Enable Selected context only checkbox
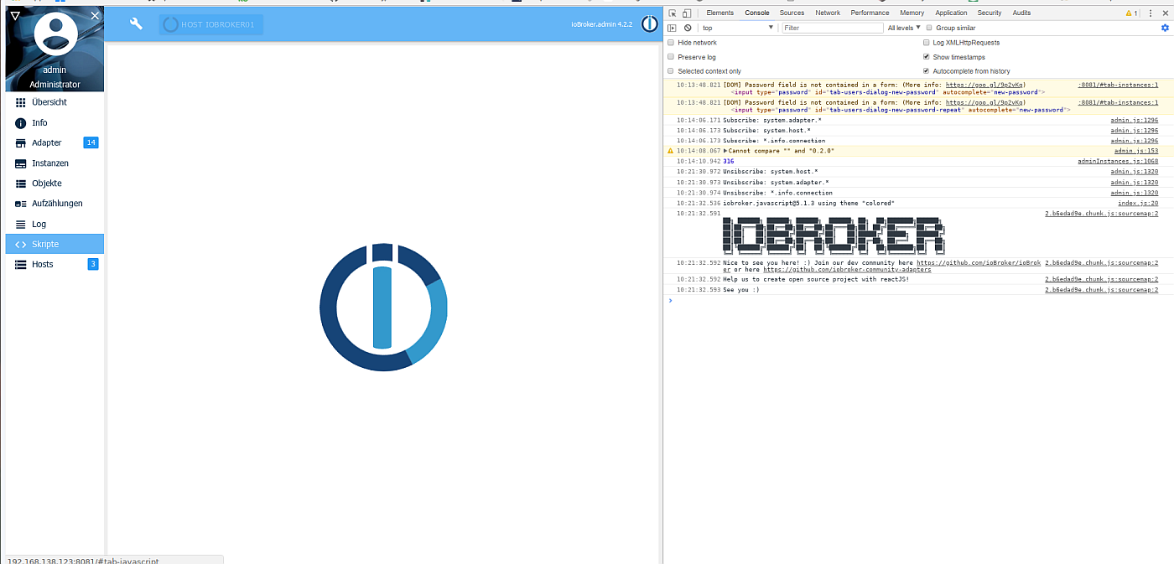The image size is (1174, 564). tap(671, 71)
